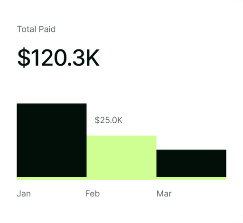The image size is (243, 223).
Task: Click the $120.3K total amount
Action: coord(58,58)
